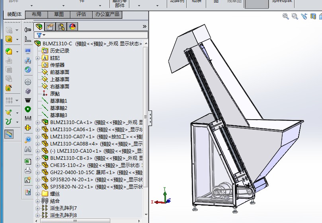Select the 基準軸2 axis item
Screen dimensions: 322x223
pyautogui.click(x=59, y=108)
